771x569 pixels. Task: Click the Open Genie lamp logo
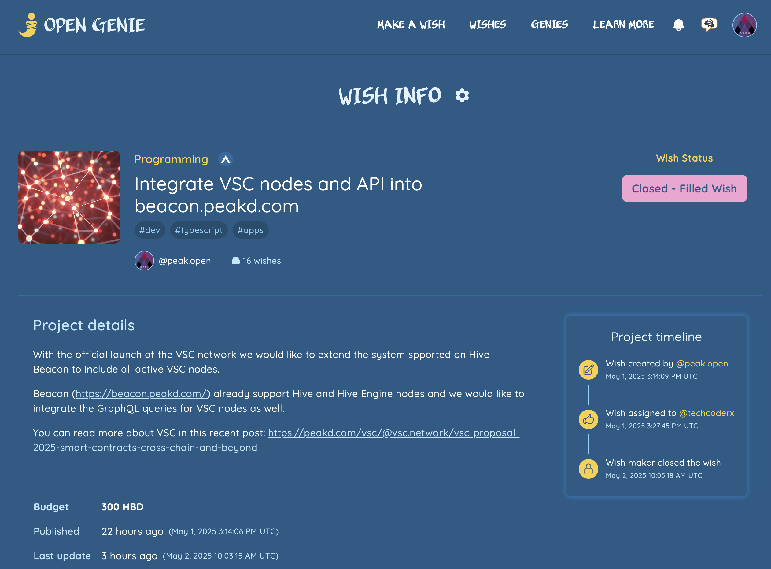pyautogui.click(x=28, y=25)
